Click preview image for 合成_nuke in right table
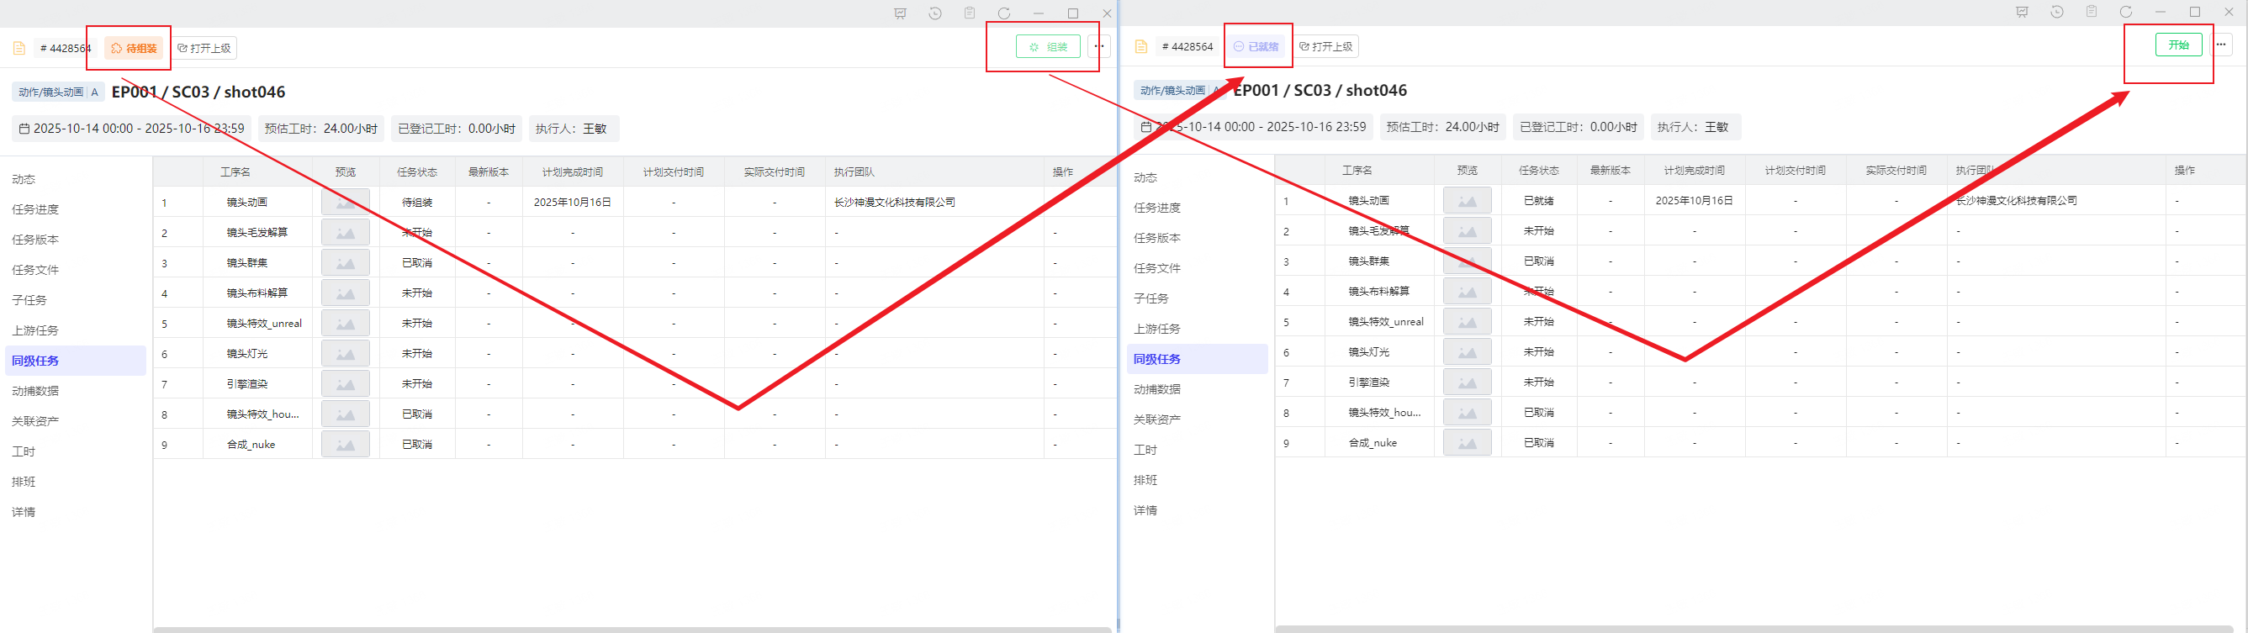The width and height of the screenshot is (2248, 633). tap(1466, 443)
